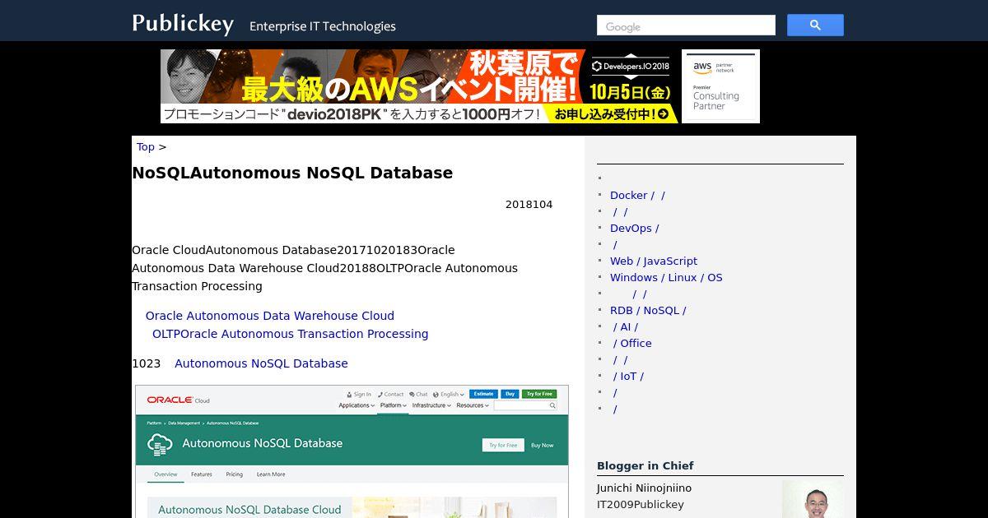Open Windows / Linux / OS category link
The width and height of the screenshot is (988, 518).
point(666,277)
